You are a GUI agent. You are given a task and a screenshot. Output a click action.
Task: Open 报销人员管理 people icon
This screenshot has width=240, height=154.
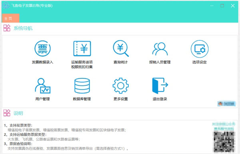click(160, 49)
